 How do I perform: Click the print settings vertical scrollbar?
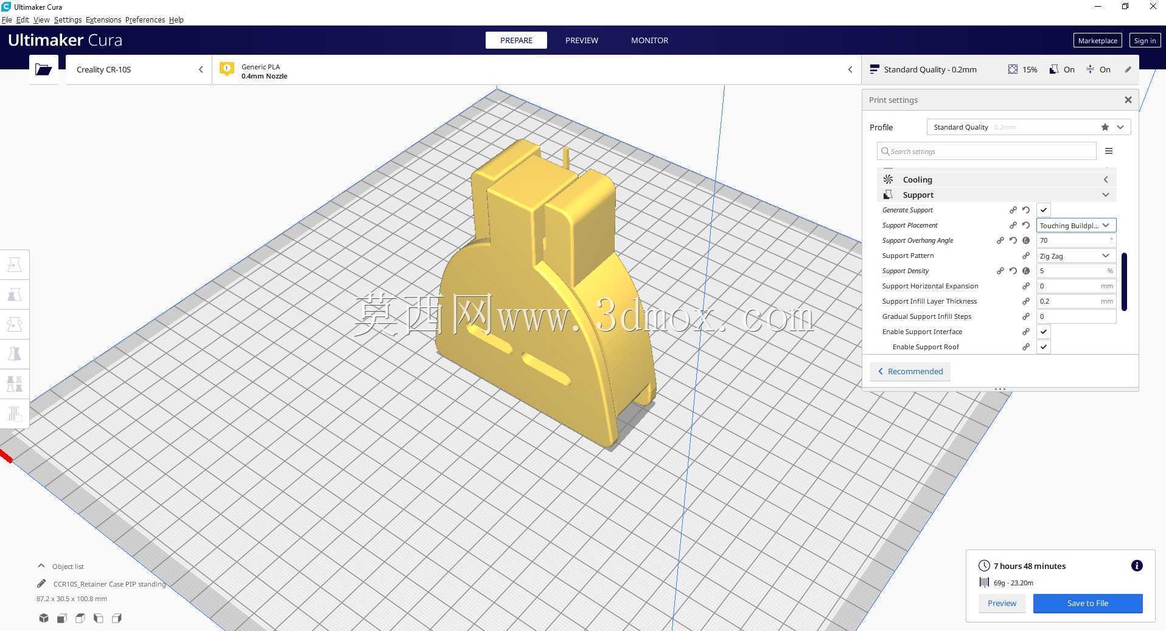[x=1124, y=281]
